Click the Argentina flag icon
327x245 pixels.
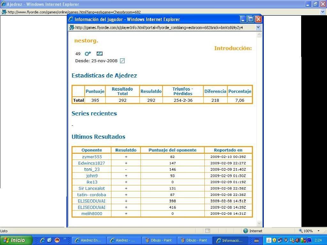pos(100,54)
